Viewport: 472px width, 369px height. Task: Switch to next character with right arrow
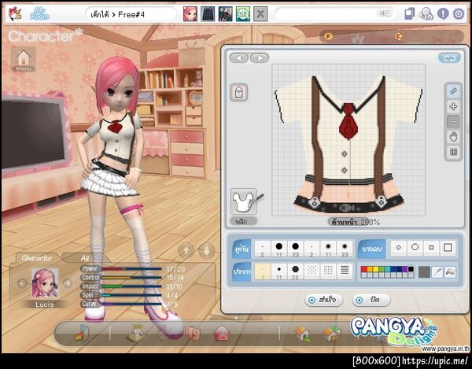tap(68, 283)
